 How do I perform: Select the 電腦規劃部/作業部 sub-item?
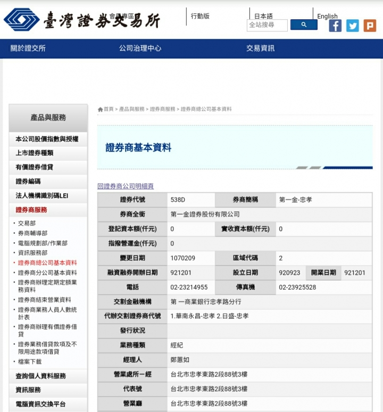43,243
